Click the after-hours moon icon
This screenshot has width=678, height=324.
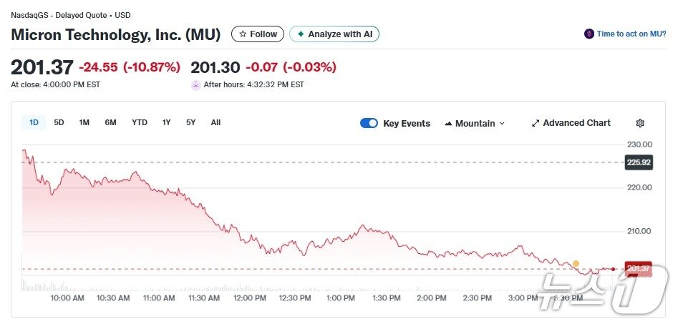click(195, 84)
